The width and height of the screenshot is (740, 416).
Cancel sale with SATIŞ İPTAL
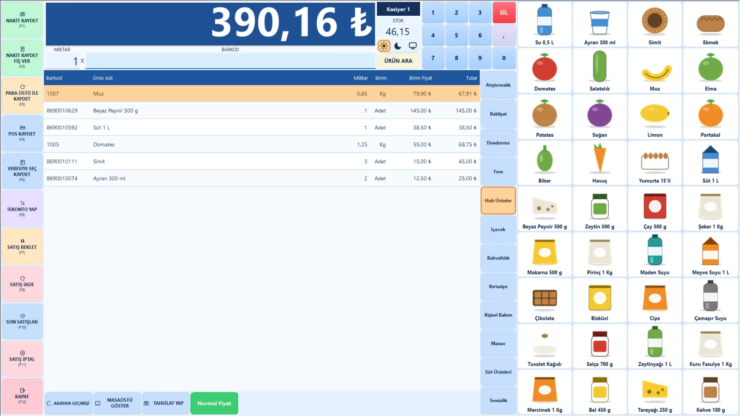point(22,359)
